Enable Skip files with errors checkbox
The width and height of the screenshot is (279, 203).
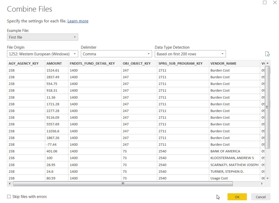[9, 196]
